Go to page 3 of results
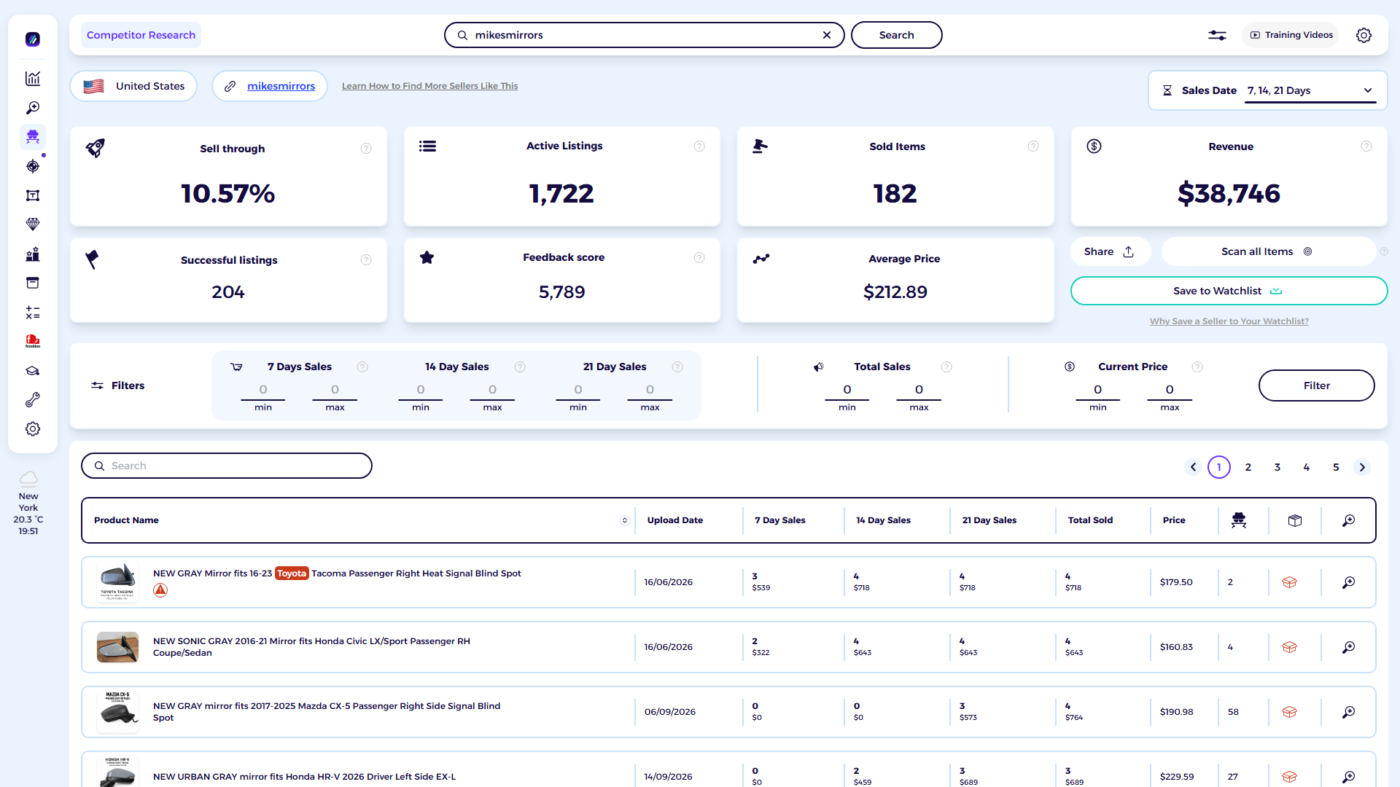Viewport: 1400px width, 787px height. (x=1277, y=467)
